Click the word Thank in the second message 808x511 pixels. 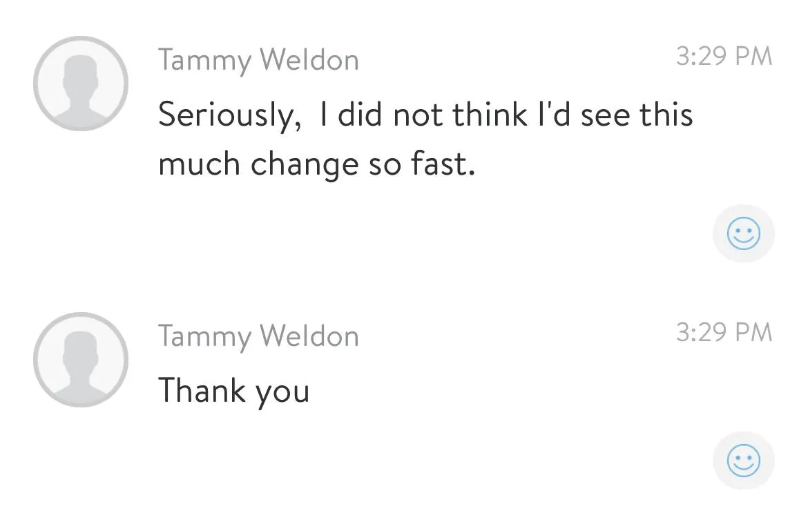tap(202, 390)
